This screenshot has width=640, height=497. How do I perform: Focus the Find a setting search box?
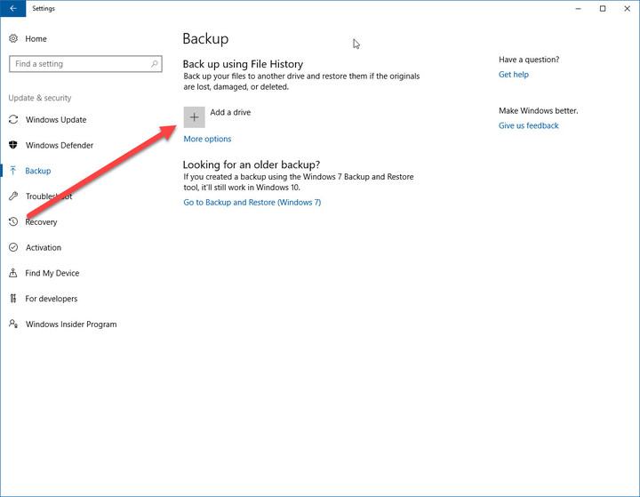pos(85,64)
